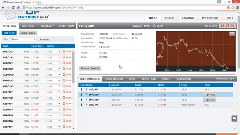
Task: Open the MOBILE tab
Action: click(166, 79)
